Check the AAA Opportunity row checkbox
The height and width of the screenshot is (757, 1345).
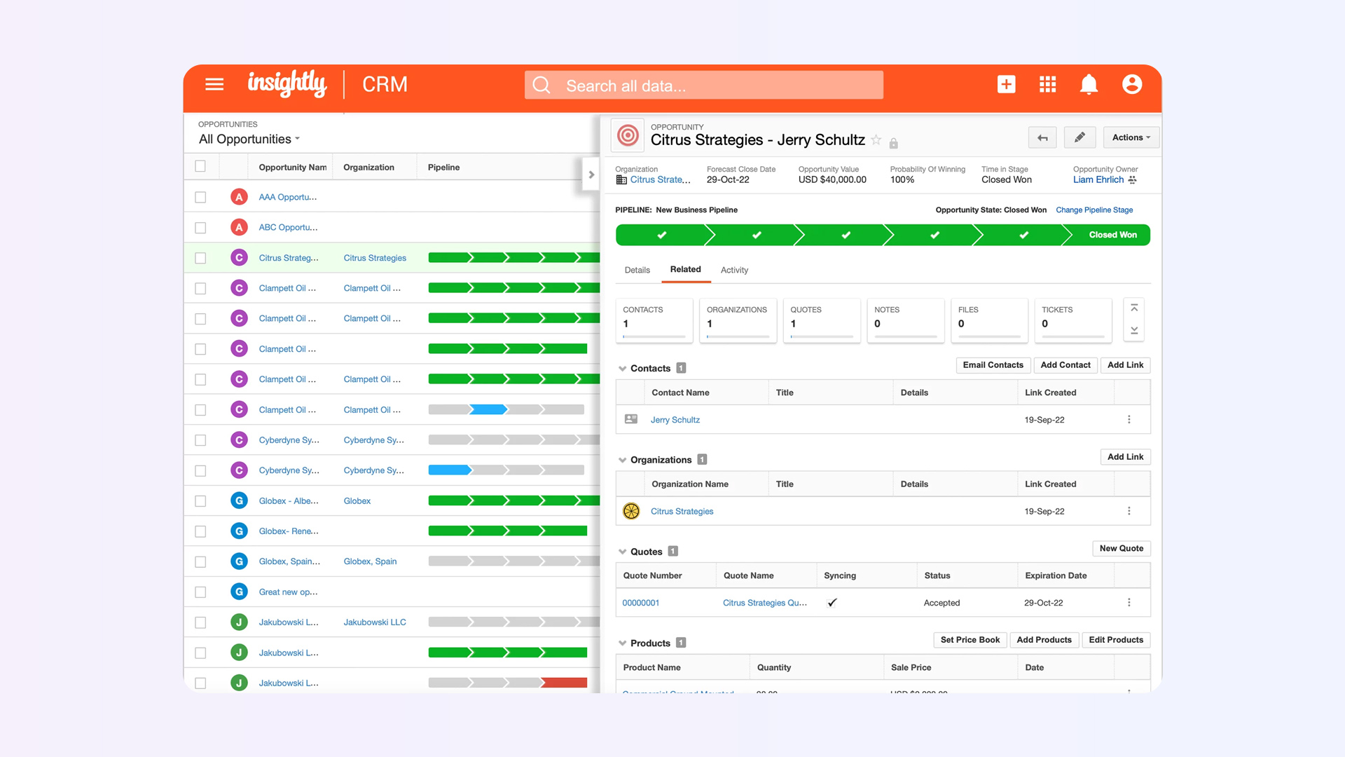(x=200, y=198)
